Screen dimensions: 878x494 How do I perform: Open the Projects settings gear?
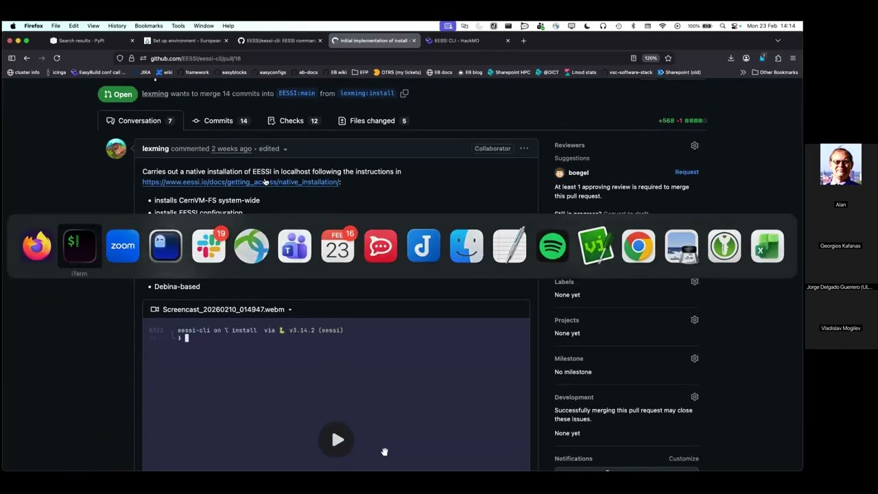tap(695, 320)
